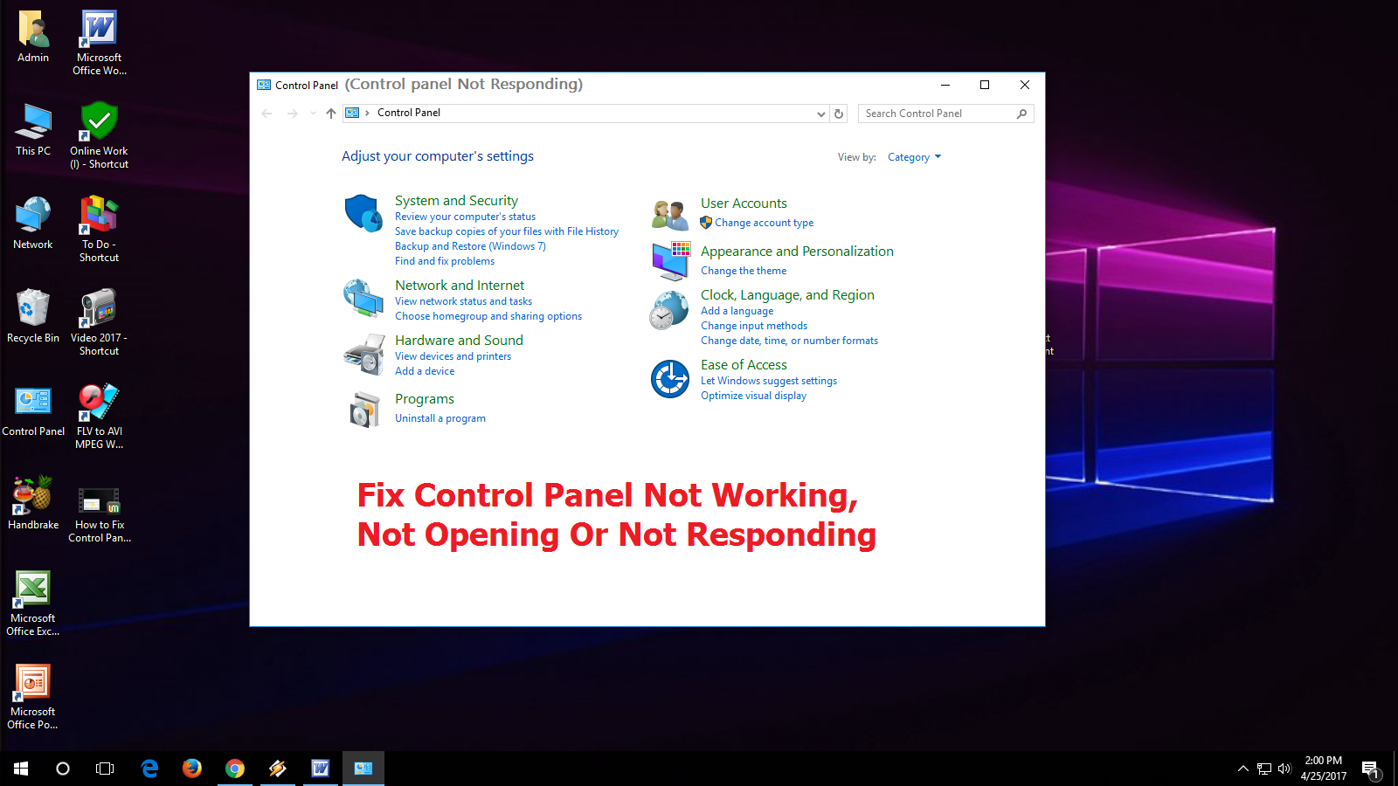Click the Control Panel breadcrumb in address bar
Screen dimensions: 1398x786
(409, 113)
